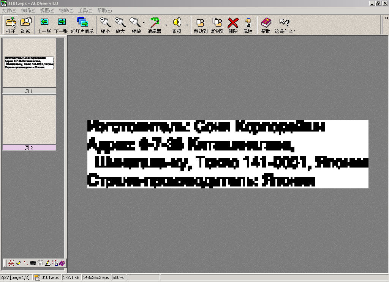The width and height of the screenshot is (389, 282).
Task: Toggle the IME half-moon width mode
Action: [19, 263]
